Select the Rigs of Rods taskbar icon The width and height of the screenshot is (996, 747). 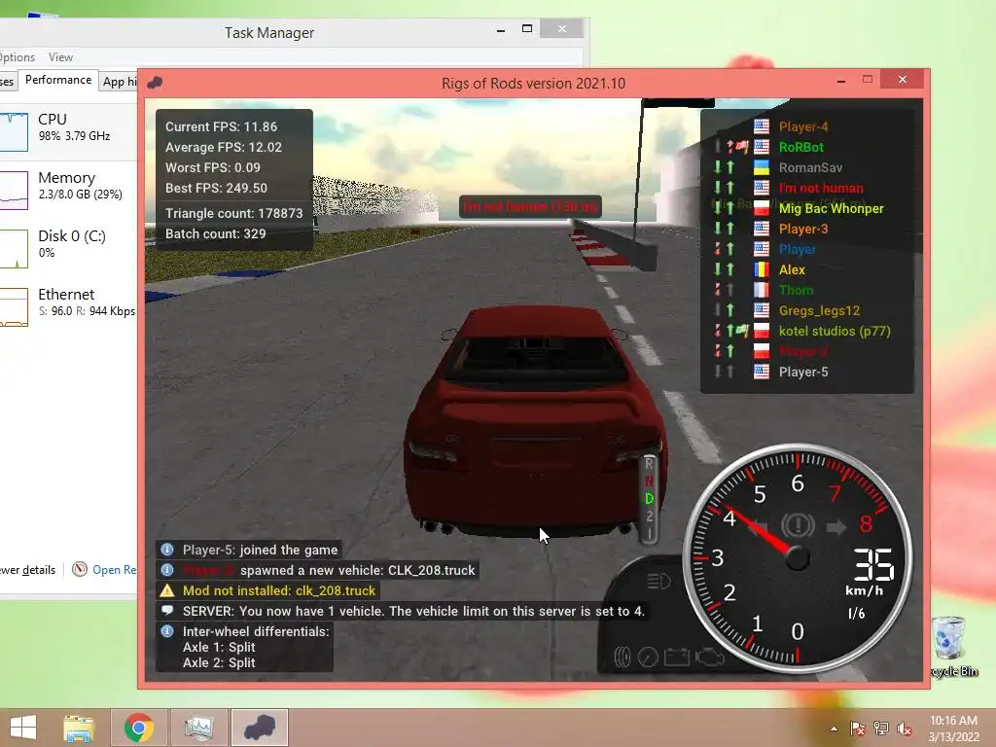[259, 728]
